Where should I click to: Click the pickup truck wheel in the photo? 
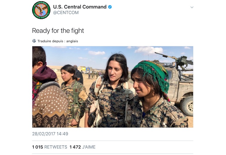pos(187,106)
